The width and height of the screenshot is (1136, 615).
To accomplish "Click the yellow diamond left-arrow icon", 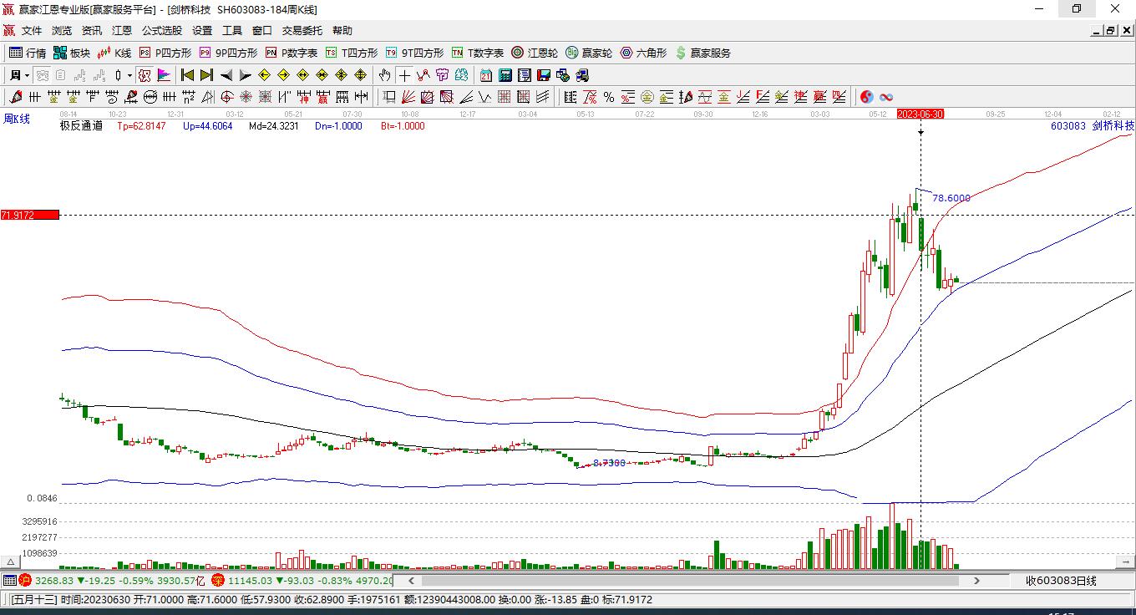I will 264,75.
